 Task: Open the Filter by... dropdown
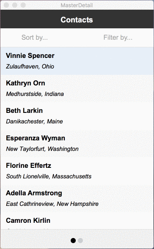118,38
